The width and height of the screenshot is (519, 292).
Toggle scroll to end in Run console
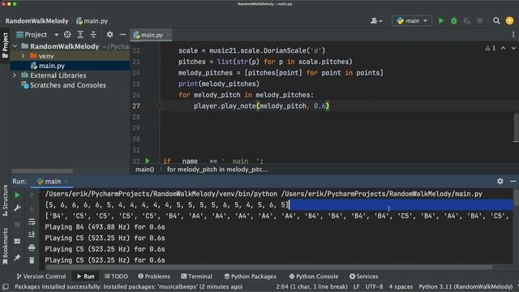click(x=32, y=234)
